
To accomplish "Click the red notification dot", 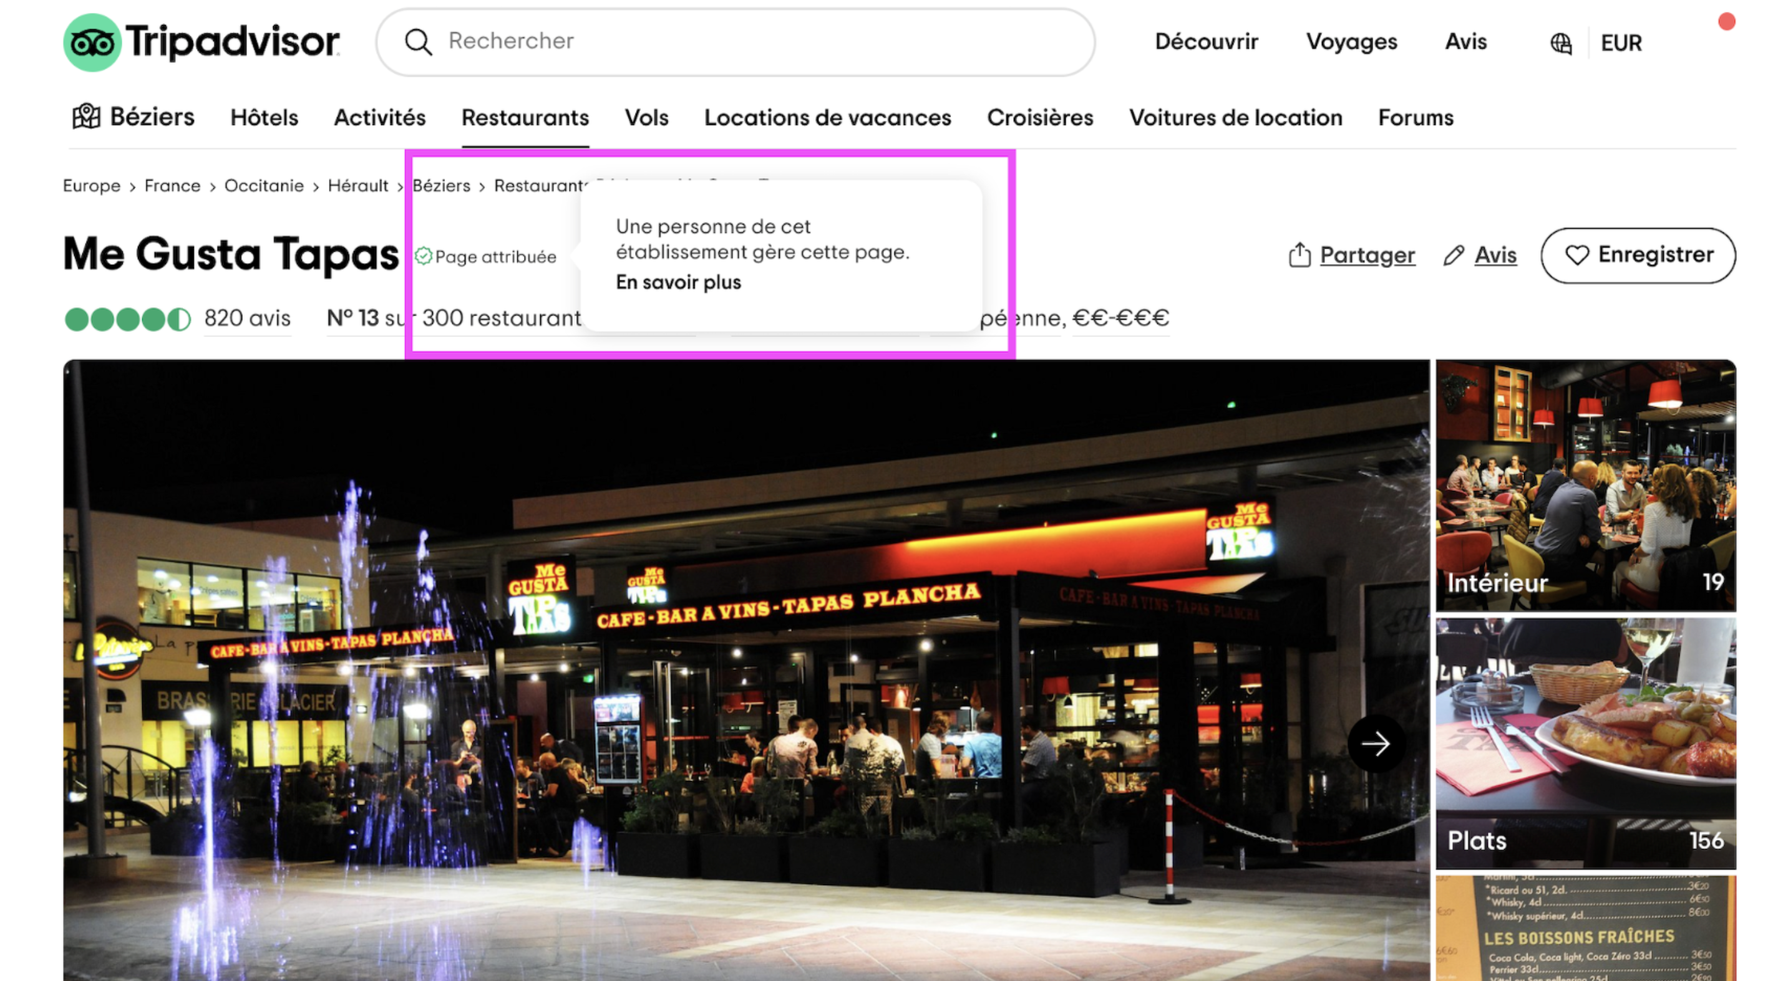I will coord(1727,22).
